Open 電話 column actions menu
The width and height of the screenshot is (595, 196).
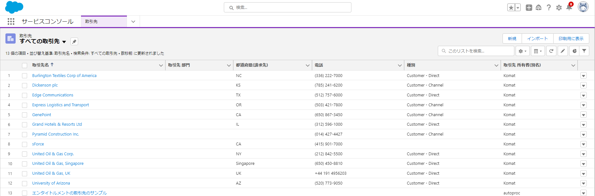coord(400,65)
